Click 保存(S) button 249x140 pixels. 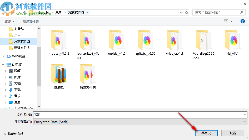tap(206, 133)
